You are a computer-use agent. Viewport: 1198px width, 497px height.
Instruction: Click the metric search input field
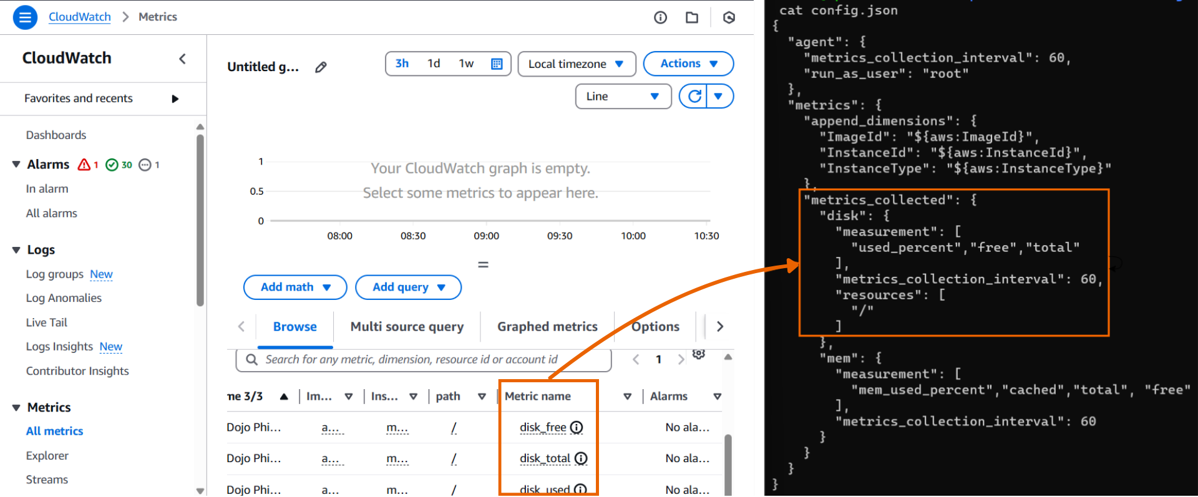point(424,360)
